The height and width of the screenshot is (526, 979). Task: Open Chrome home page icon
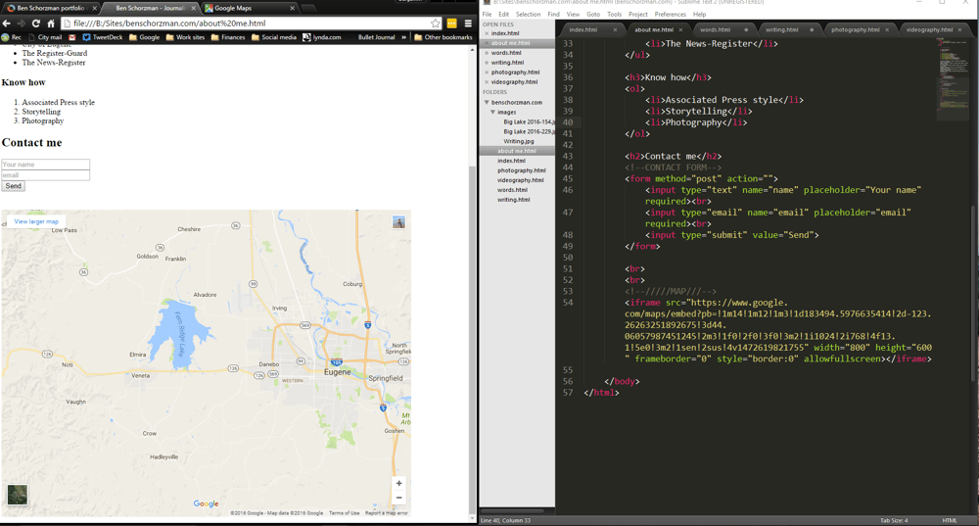[x=51, y=24]
